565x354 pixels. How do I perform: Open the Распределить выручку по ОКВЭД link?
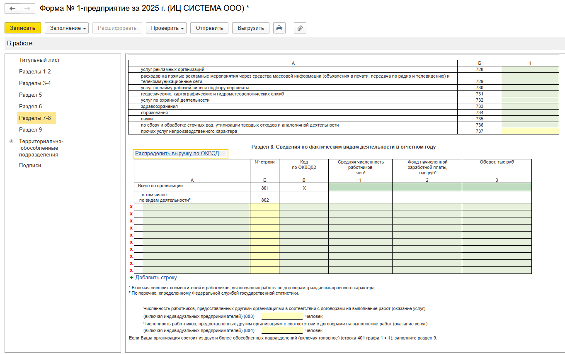coord(177,154)
